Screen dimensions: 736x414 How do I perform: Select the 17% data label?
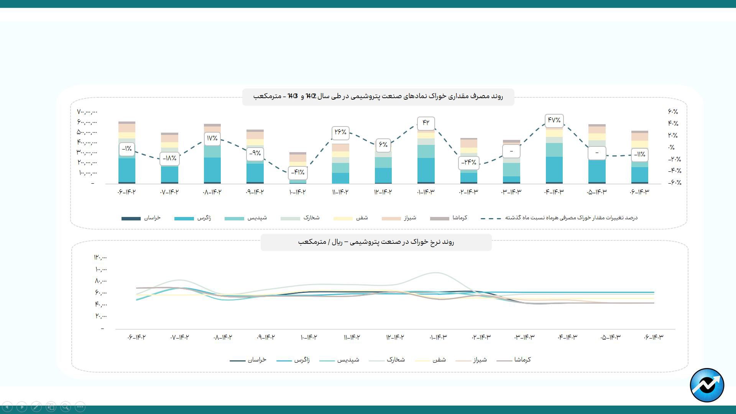point(212,138)
